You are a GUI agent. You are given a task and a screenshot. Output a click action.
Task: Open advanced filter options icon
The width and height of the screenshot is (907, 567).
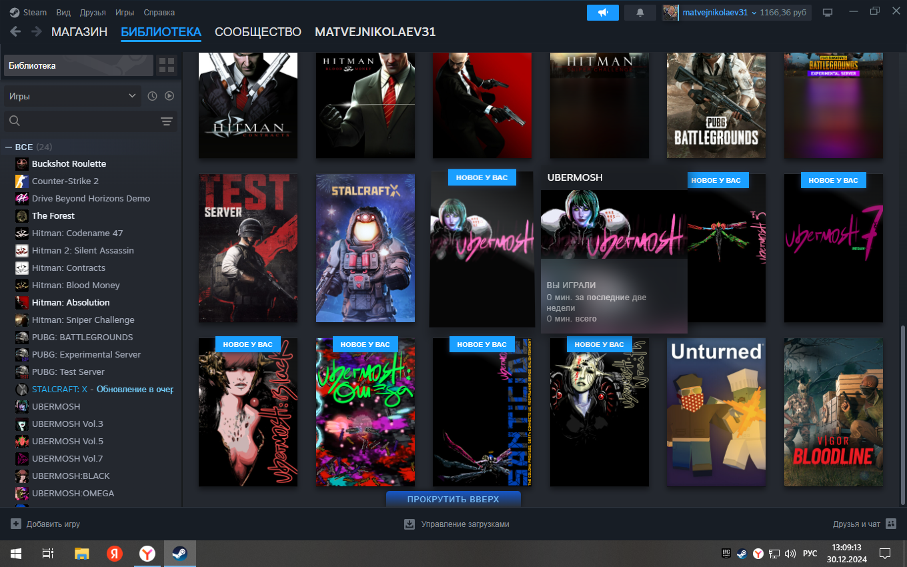[166, 121]
